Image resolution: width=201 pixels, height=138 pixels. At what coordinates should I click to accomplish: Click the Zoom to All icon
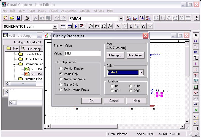click(148, 18)
